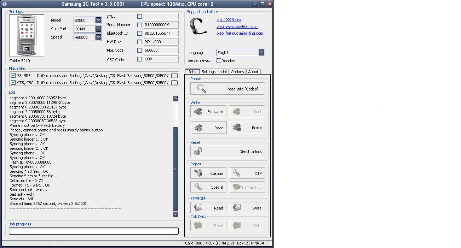Open the Language dropdown
This screenshot has width=461, height=248.
pos(261,53)
